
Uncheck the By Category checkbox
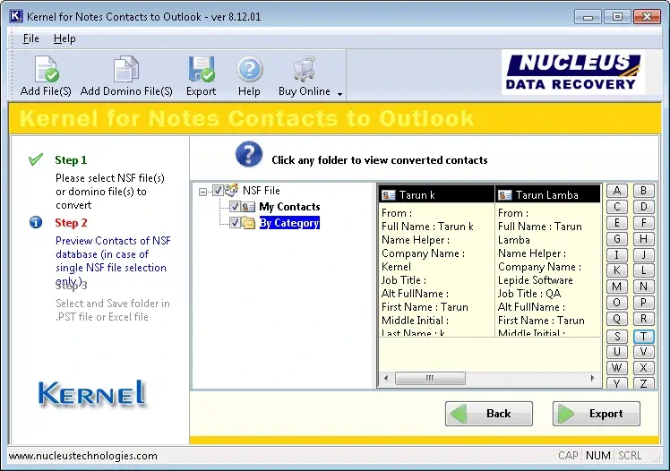[x=235, y=222]
